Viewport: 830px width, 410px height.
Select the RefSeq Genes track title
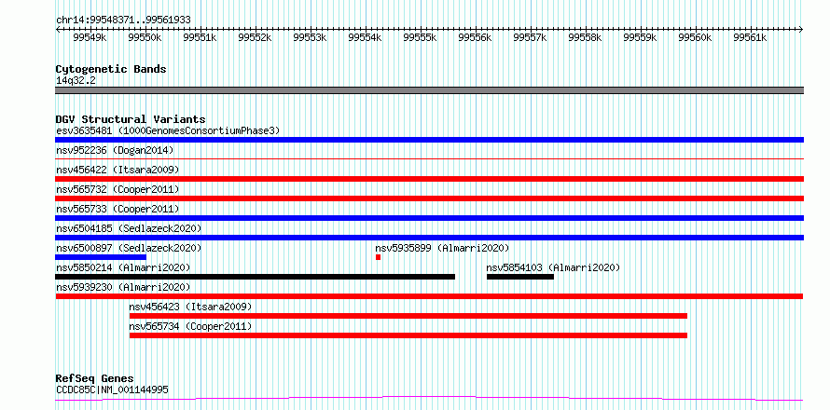(x=95, y=379)
